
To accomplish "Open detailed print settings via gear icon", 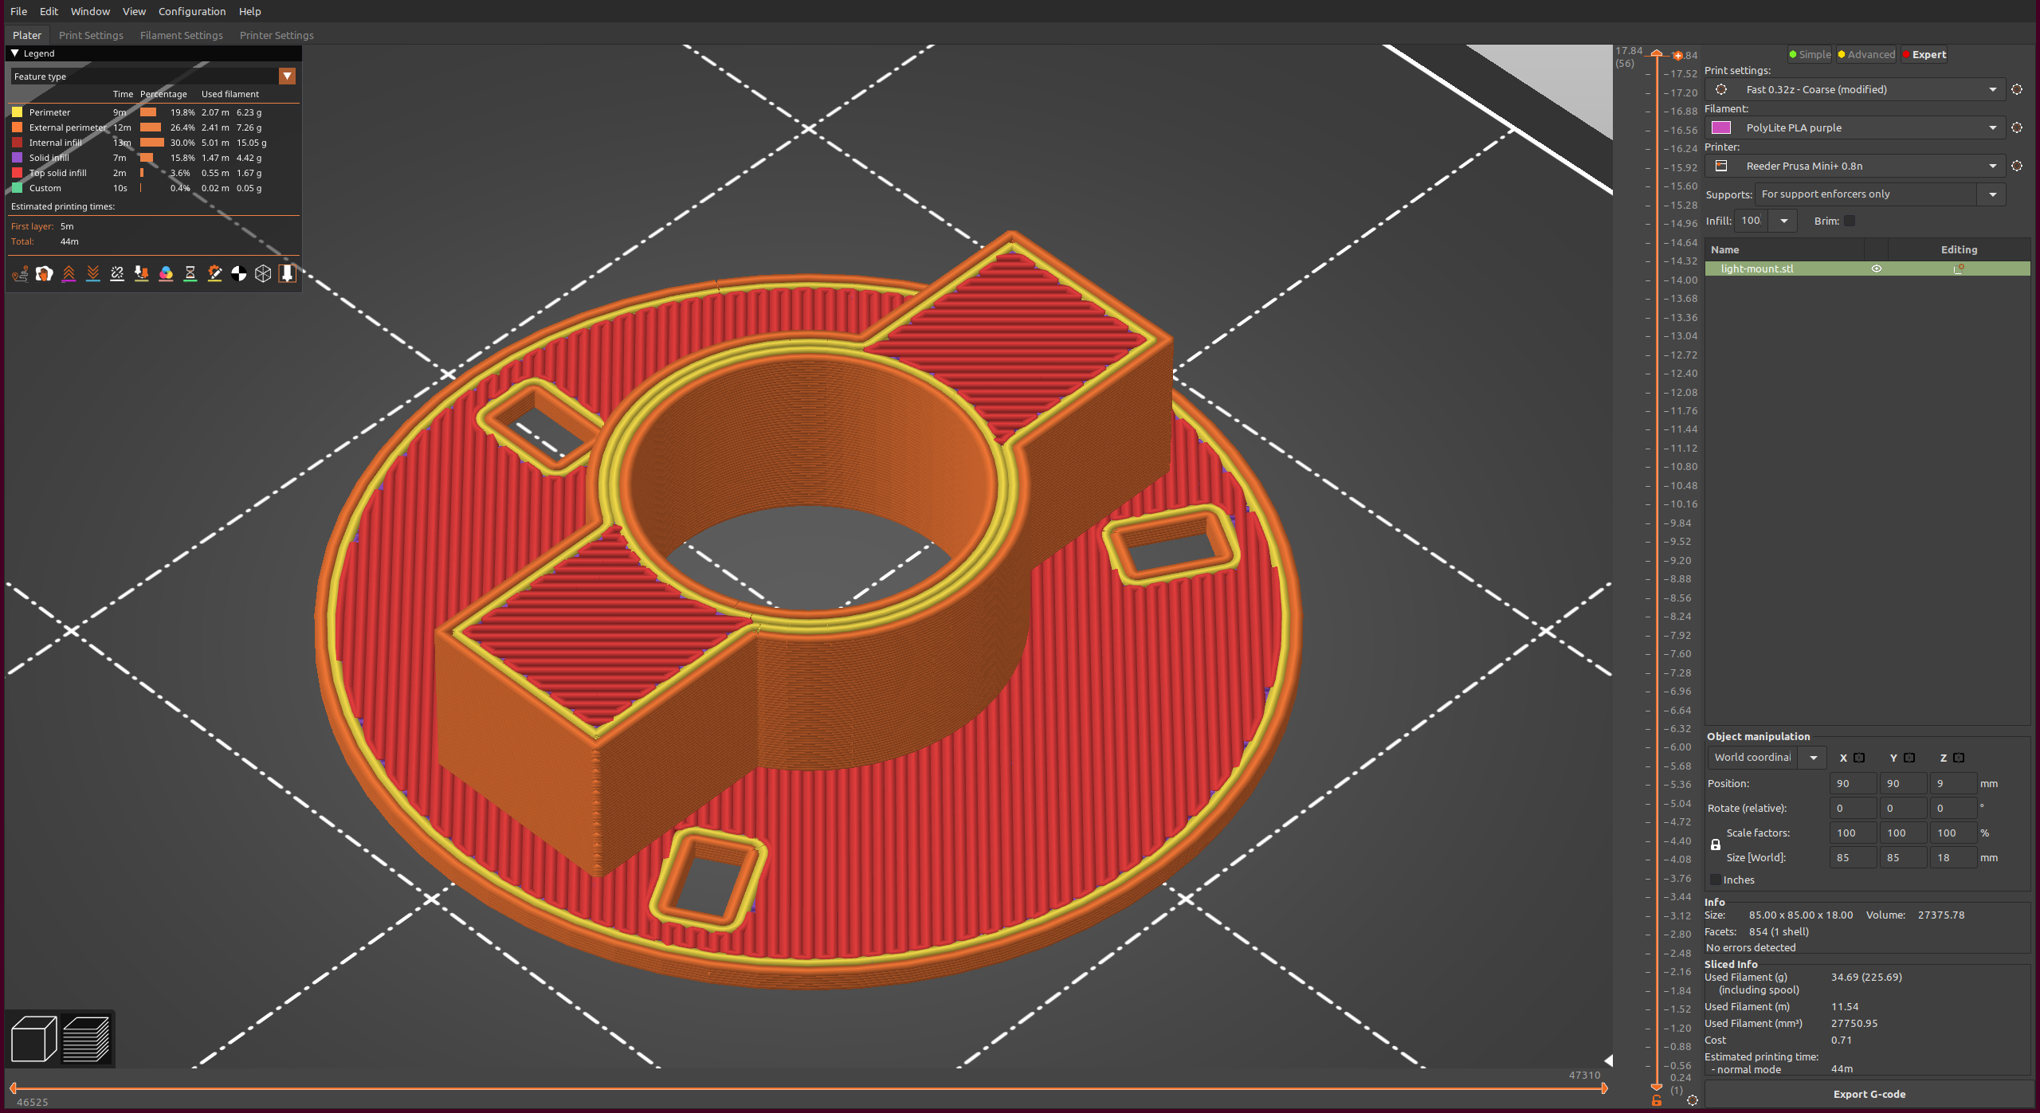I will pos(2017,89).
